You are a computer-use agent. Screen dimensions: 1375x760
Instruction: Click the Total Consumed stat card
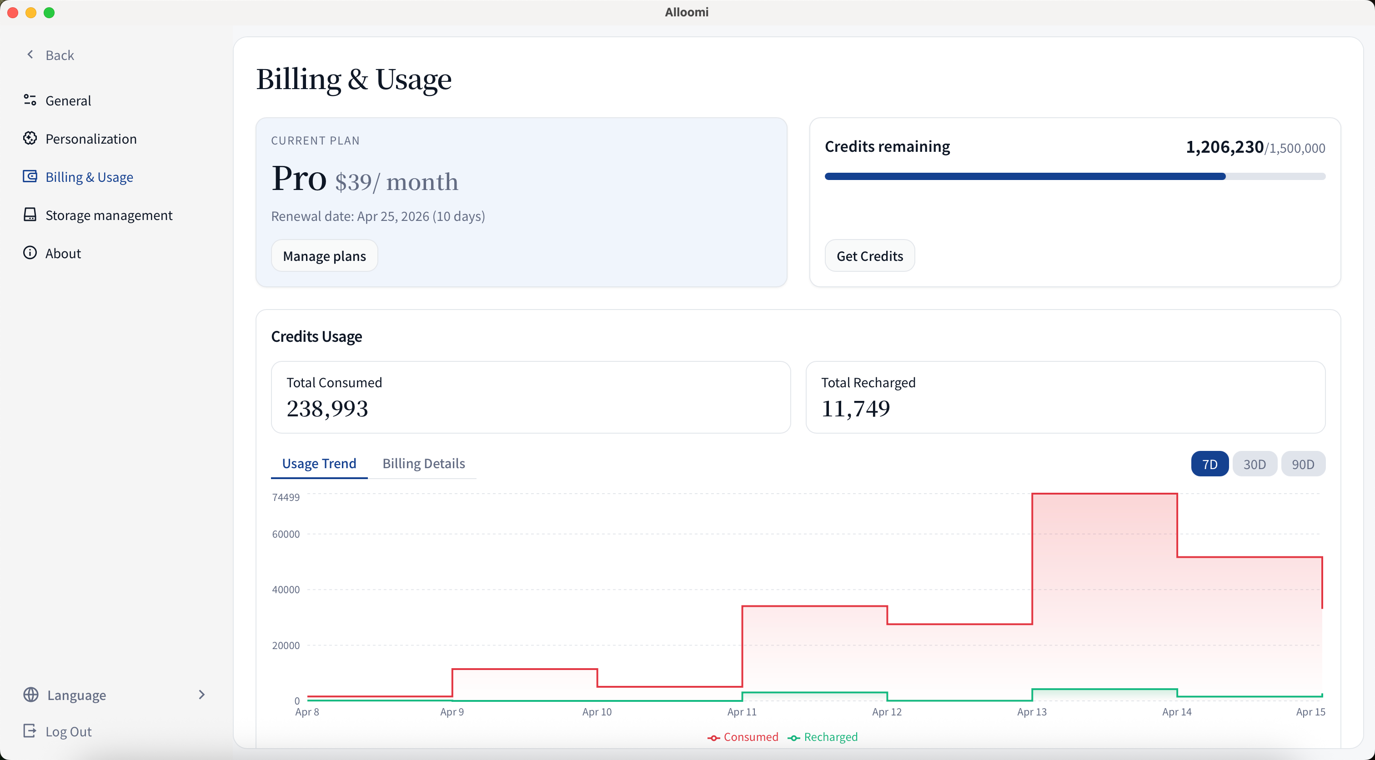pyautogui.click(x=530, y=397)
